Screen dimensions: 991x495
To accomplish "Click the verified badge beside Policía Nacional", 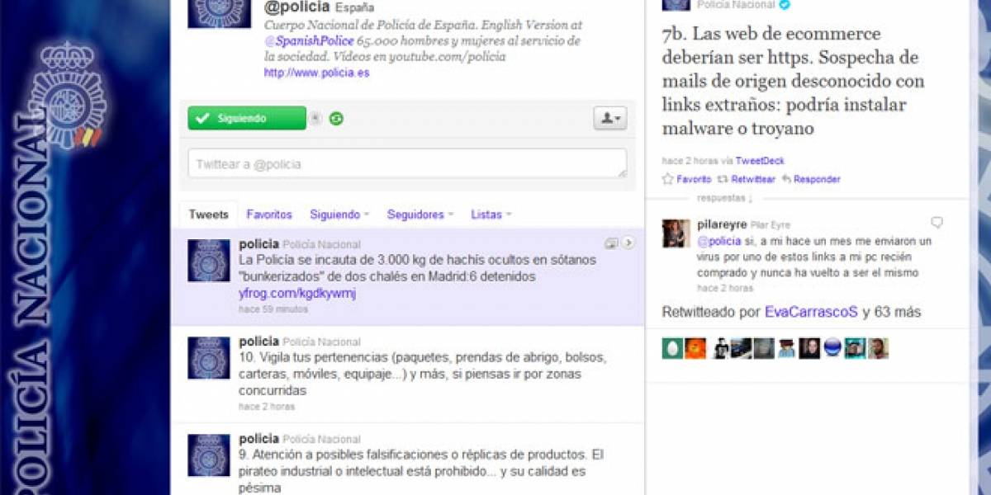I will (785, 5).
